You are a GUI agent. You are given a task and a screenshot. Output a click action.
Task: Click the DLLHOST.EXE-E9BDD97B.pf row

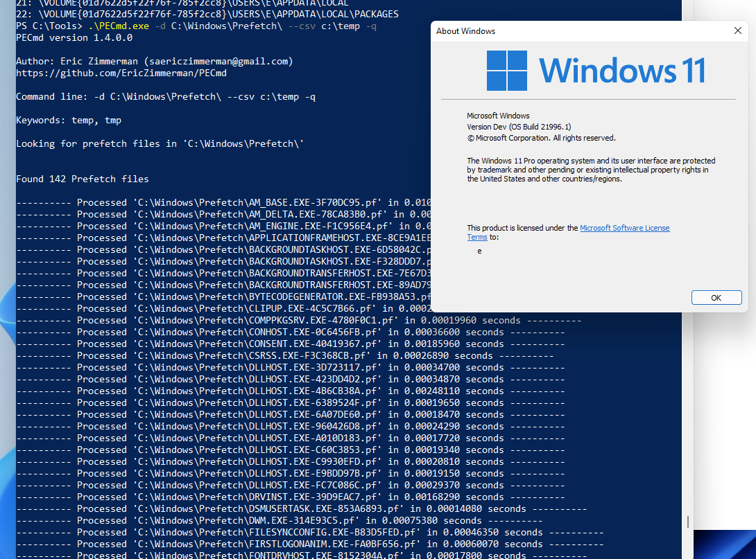coord(290,474)
